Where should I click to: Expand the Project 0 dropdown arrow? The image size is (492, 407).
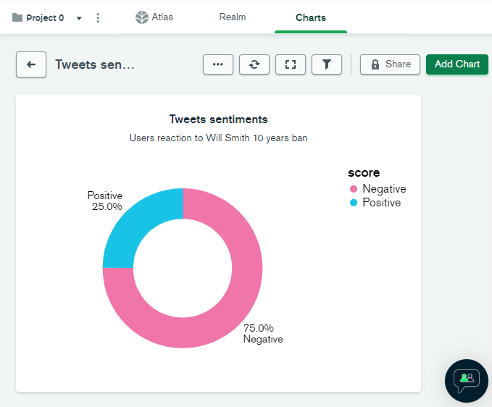79,18
